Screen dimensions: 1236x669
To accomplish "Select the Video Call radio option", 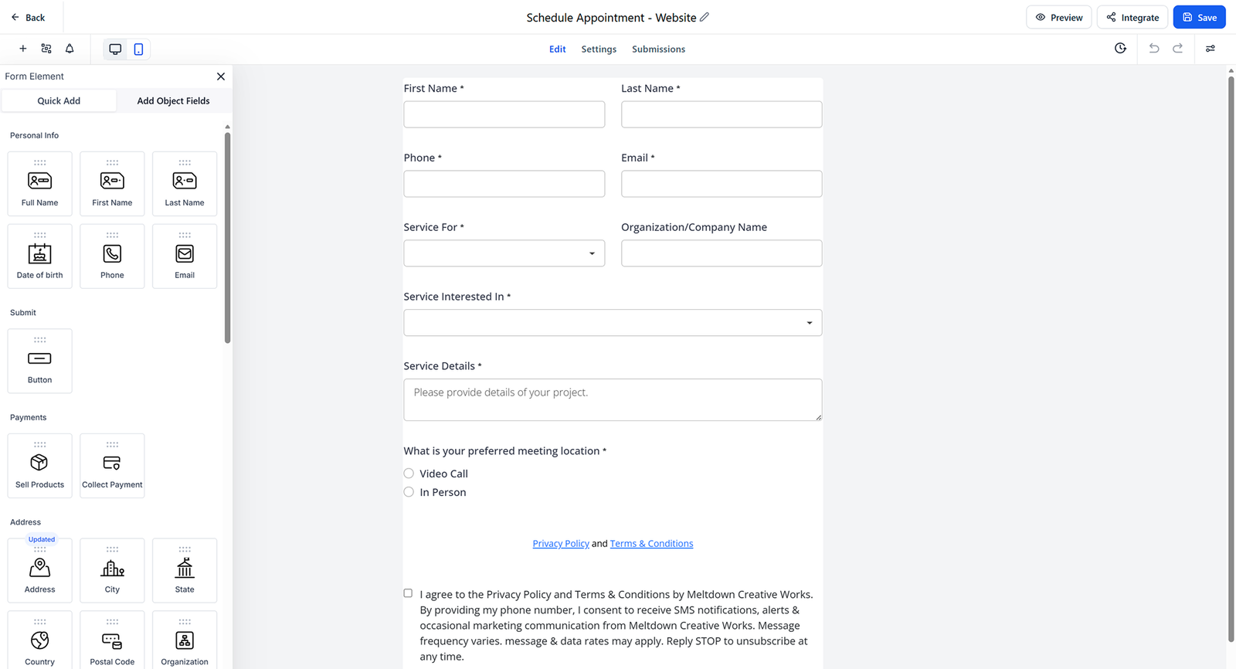I will 409,474.
